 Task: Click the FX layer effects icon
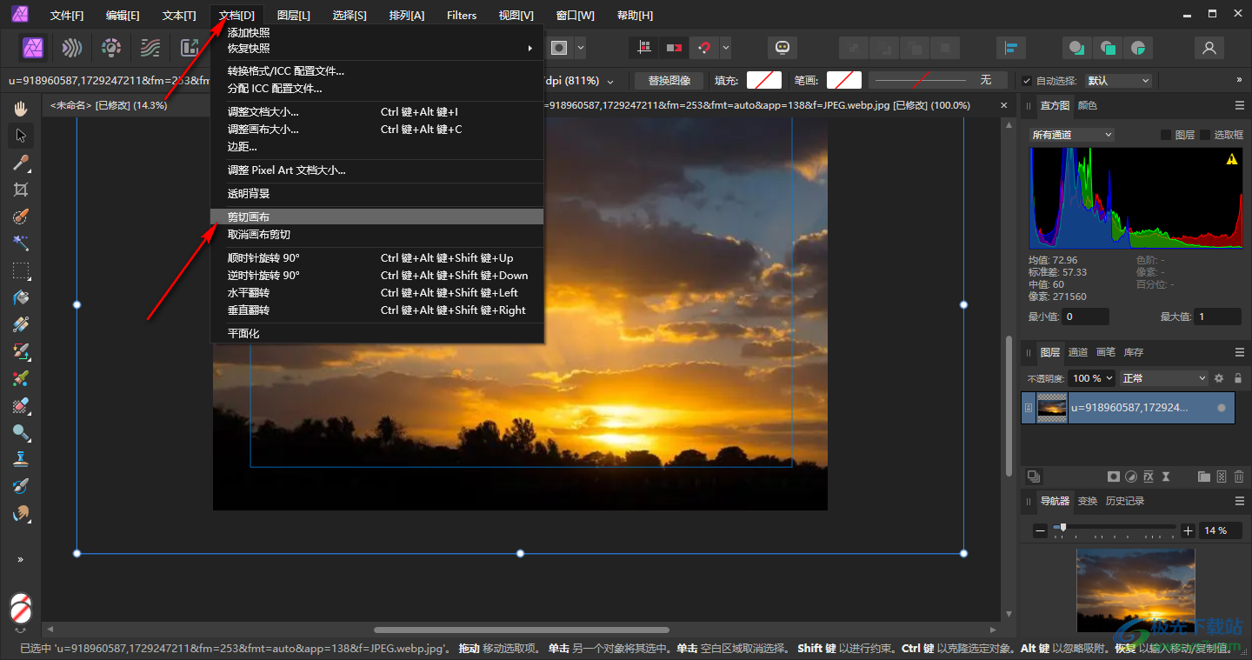pyautogui.click(x=1148, y=477)
